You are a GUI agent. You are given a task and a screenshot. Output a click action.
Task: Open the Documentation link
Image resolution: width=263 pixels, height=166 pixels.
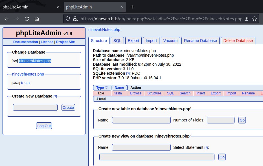(x=25, y=42)
